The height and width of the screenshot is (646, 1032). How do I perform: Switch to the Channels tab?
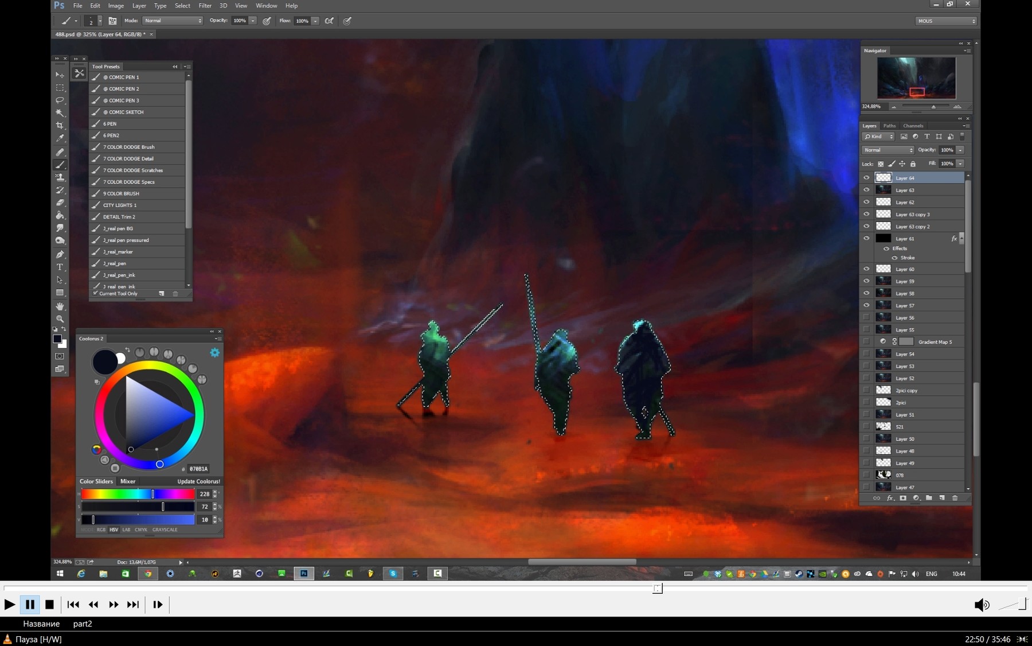point(913,126)
